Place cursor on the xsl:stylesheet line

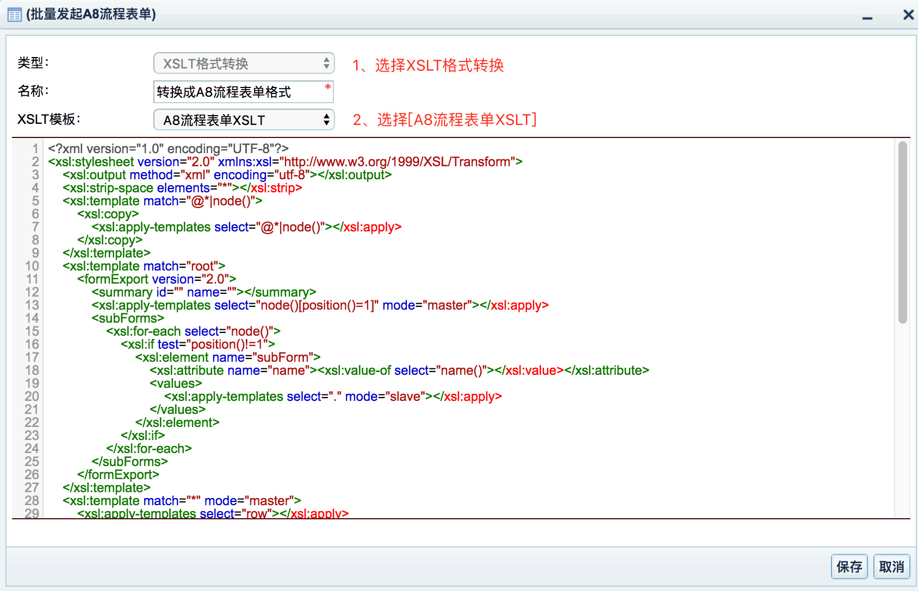[285, 162]
